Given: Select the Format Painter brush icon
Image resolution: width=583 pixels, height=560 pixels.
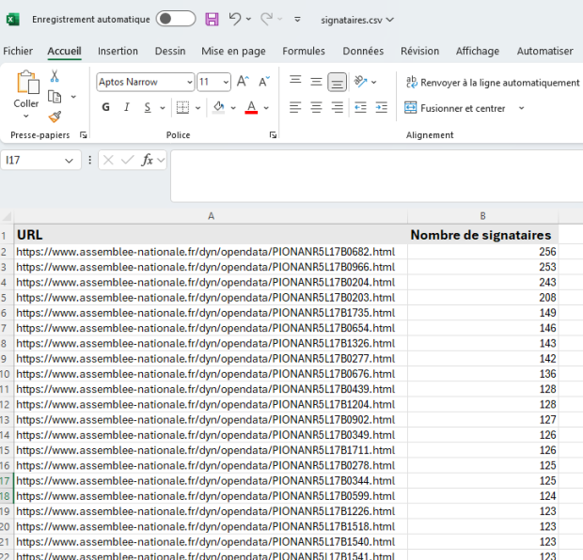Looking at the screenshot, I should click(55, 117).
